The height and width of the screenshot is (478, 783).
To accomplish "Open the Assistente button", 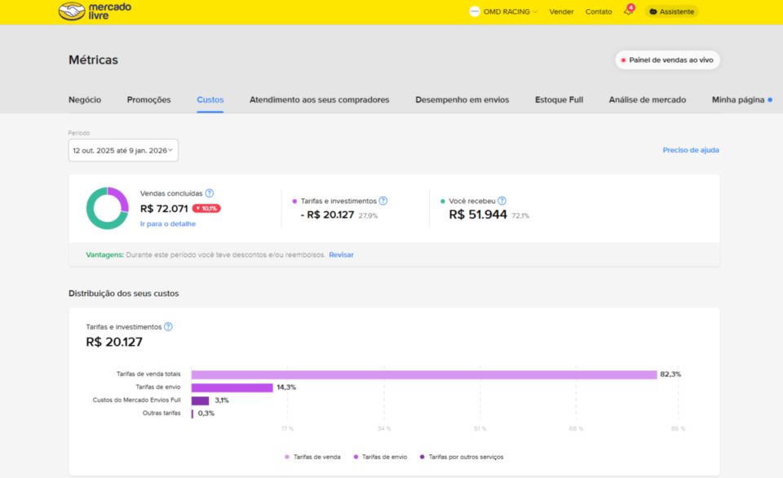I will (x=671, y=11).
